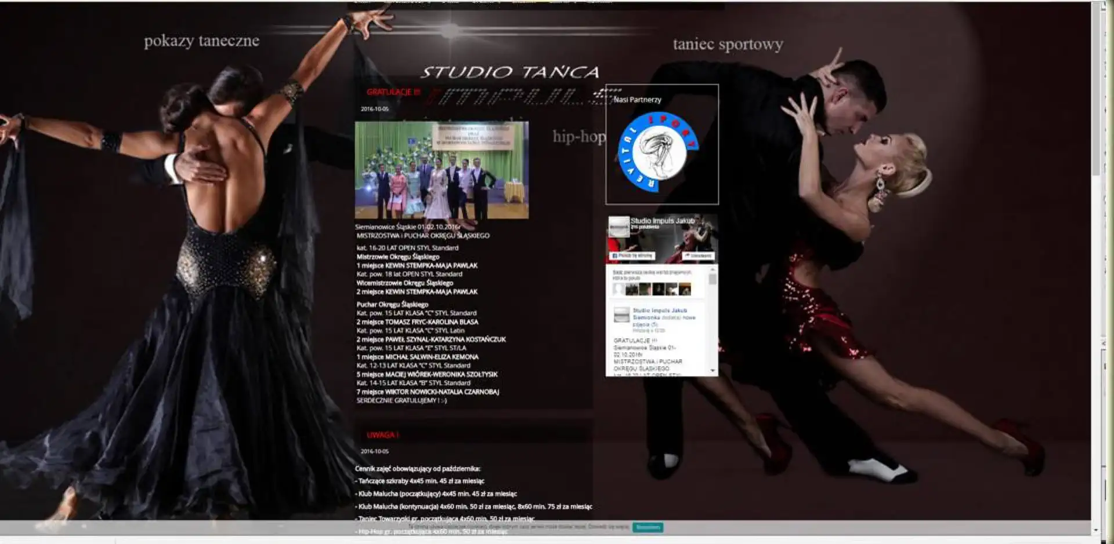Click the hip-hop text label
The width and height of the screenshot is (1114, 544).
pyautogui.click(x=578, y=137)
